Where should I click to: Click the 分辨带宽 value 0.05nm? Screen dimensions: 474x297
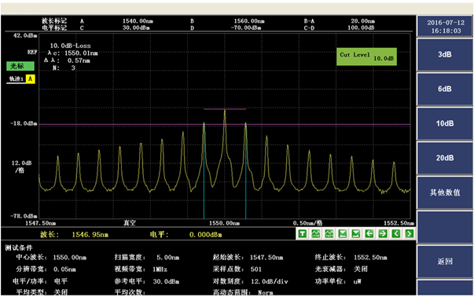[x=64, y=269]
